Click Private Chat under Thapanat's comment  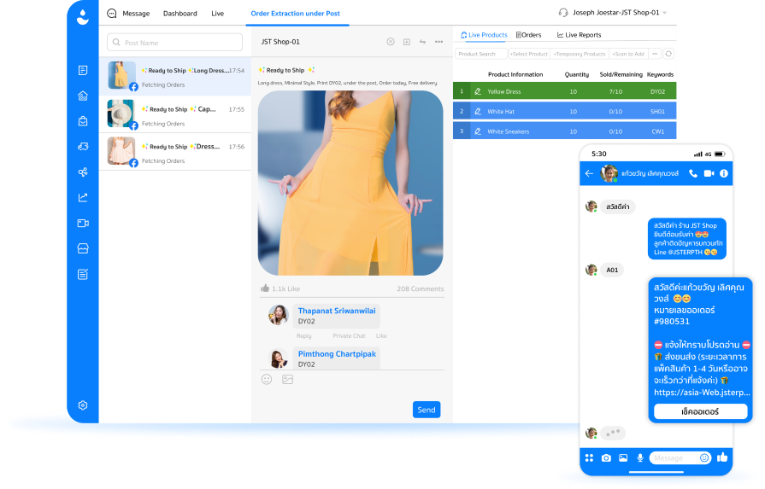point(349,336)
